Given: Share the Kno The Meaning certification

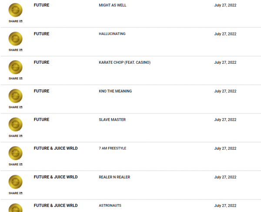Looking at the screenshot, I should (x=16, y=107).
